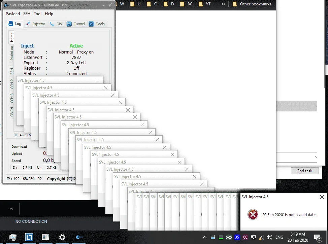Open the notification center icon
Image resolution: width=328 pixels, height=244 pixels.
pos(318,237)
